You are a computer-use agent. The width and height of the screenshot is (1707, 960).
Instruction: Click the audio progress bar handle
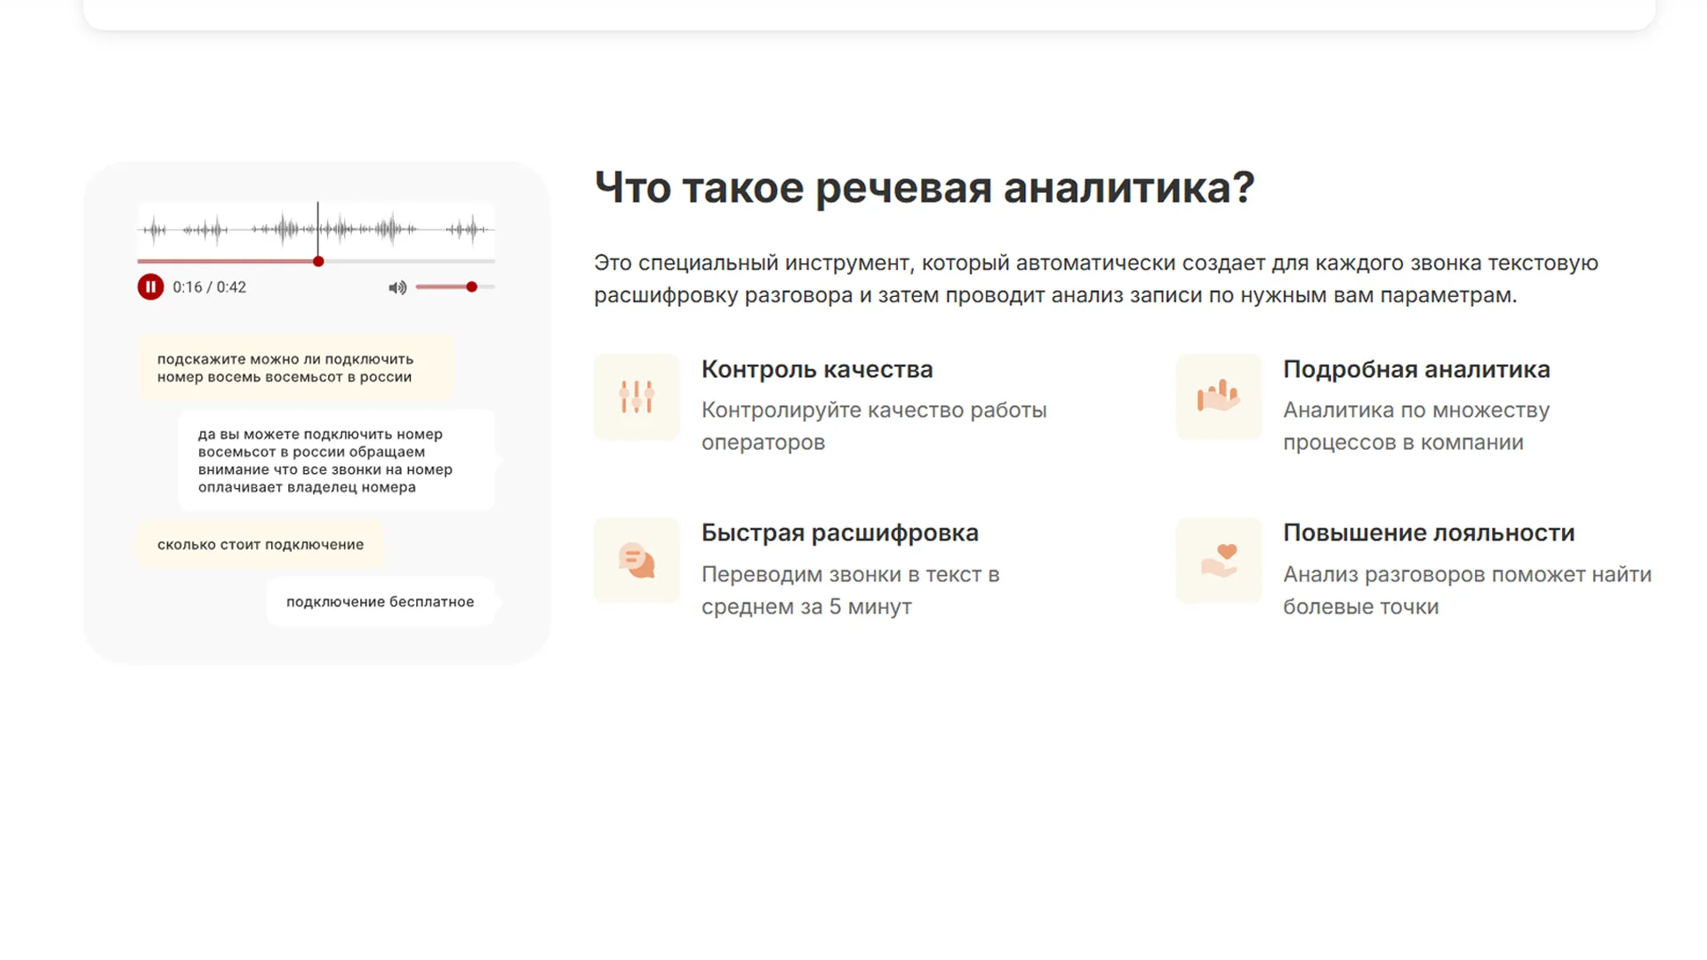click(318, 261)
